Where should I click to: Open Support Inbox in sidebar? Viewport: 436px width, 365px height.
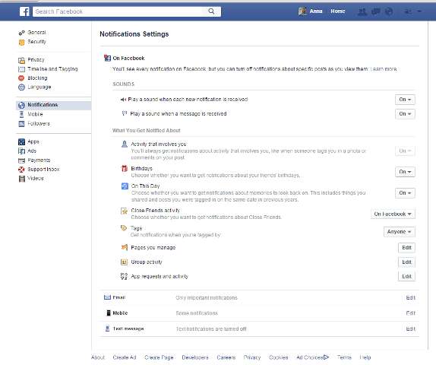43,170
